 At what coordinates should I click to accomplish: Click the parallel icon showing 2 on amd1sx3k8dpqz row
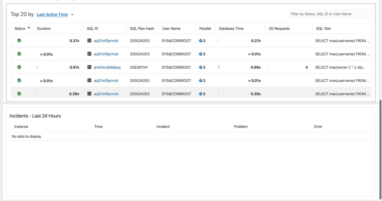(x=201, y=67)
